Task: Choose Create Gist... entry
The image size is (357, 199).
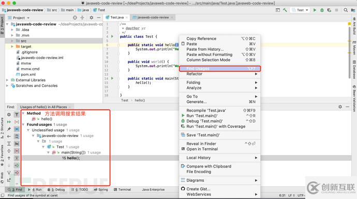Action: [220, 189]
